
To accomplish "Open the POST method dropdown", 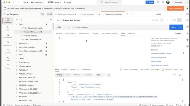I will [x=63, y=27].
